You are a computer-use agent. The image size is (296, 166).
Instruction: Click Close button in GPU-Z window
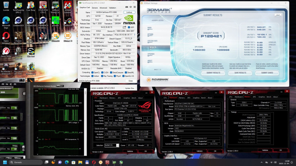pyautogui.click(x=131, y=81)
